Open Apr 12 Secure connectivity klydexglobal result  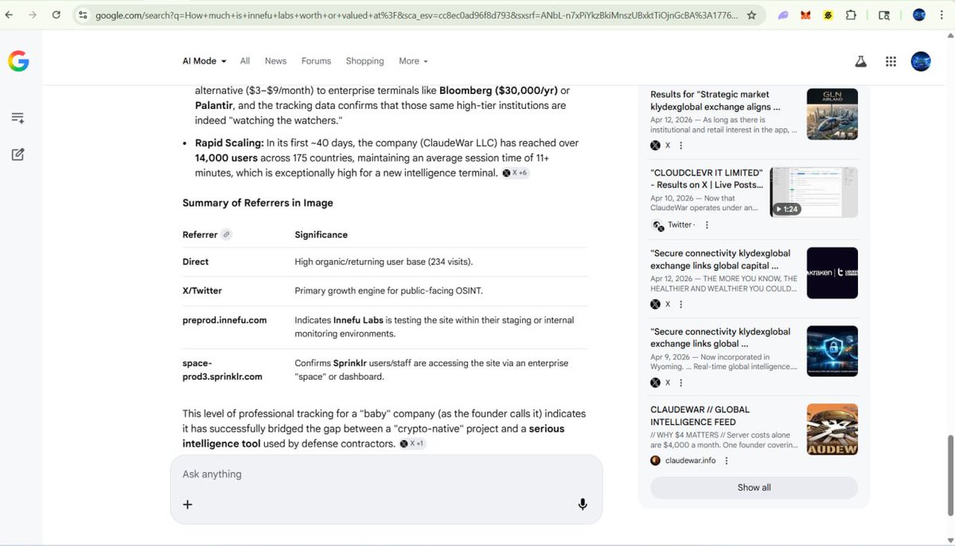pyautogui.click(x=720, y=259)
